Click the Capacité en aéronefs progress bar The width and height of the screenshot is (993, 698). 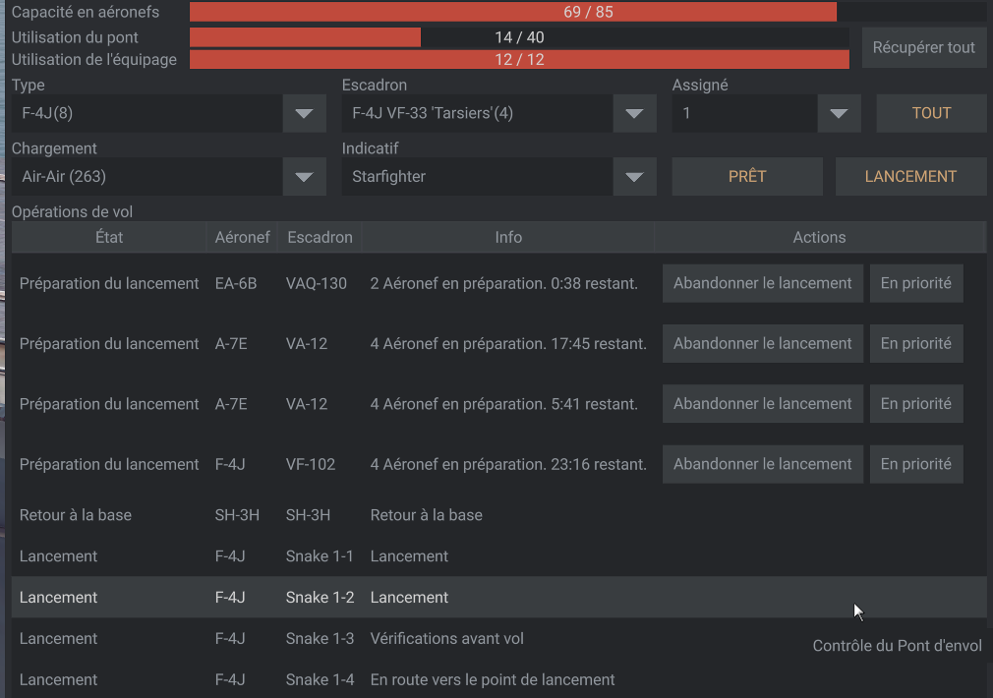587,12
